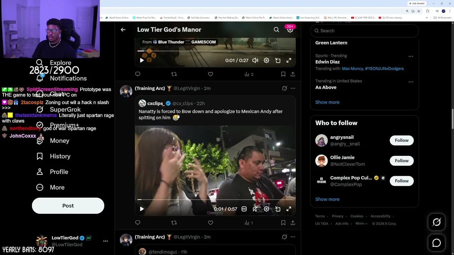Viewport: 454px width, 255px height.
Task: Play the Nanatty and Mexican Andy video
Action: pyautogui.click(x=142, y=209)
